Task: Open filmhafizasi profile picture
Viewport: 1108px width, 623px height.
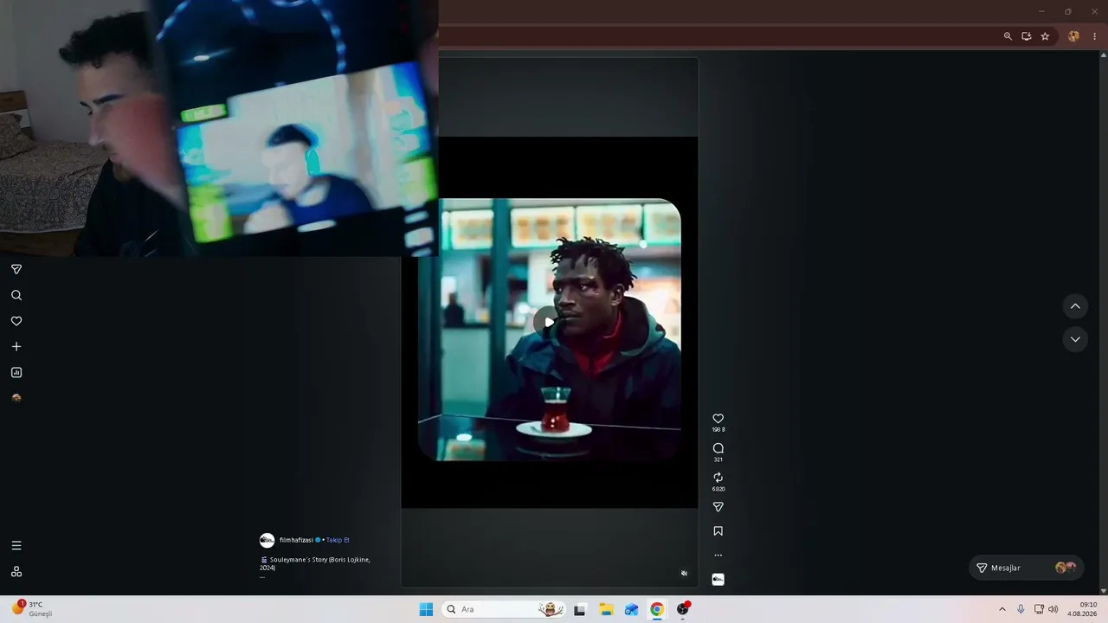Action: (267, 541)
